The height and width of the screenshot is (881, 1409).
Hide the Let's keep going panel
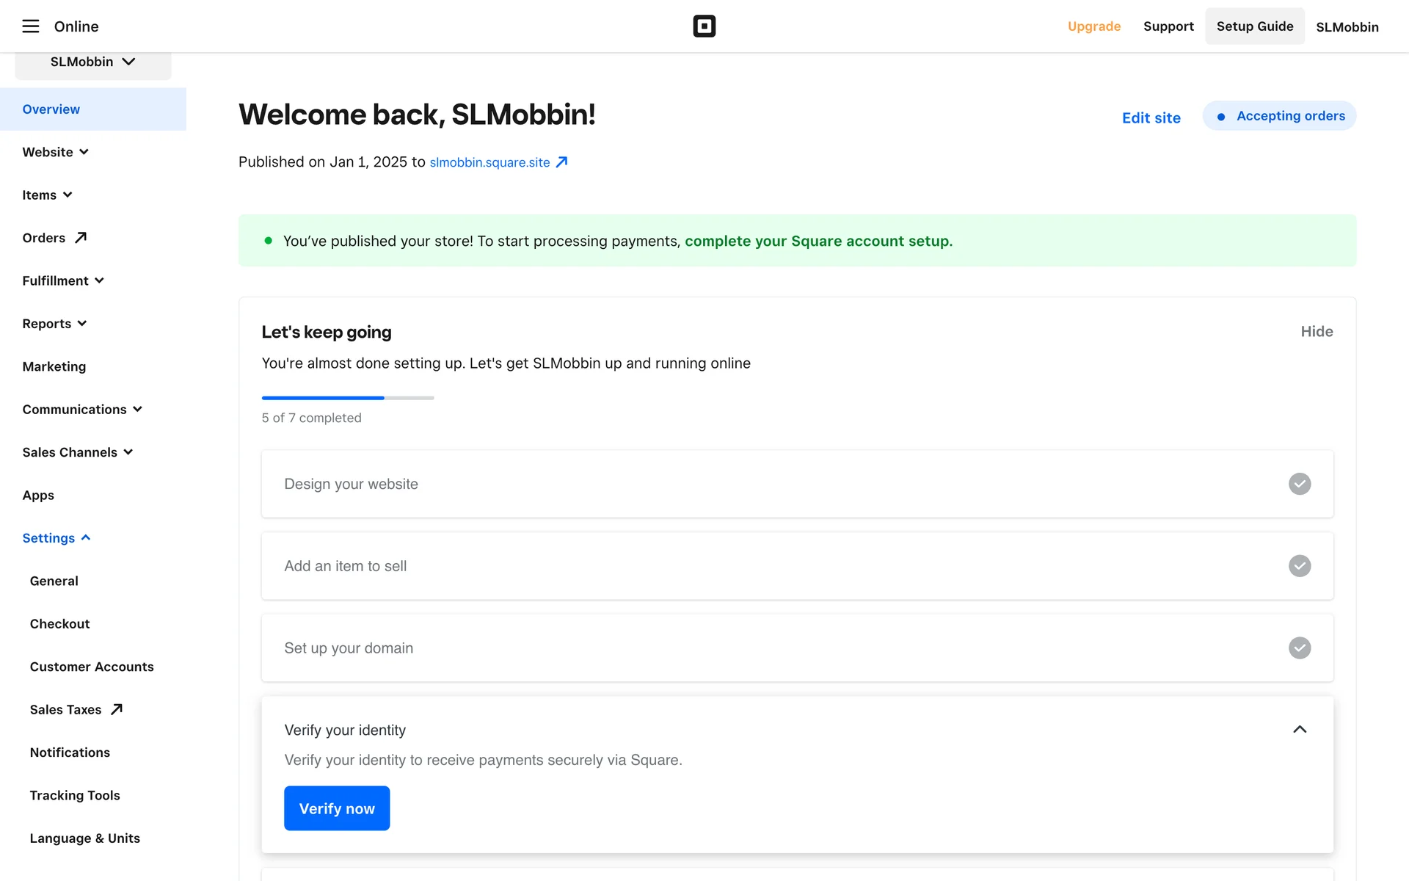point(1317,332)
